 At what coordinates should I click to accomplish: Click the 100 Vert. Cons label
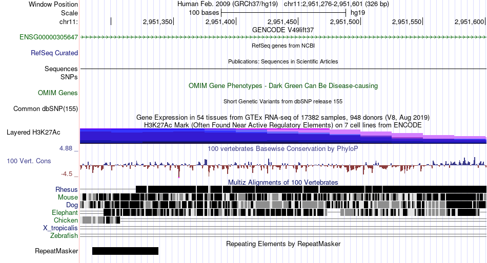point(29,161)
